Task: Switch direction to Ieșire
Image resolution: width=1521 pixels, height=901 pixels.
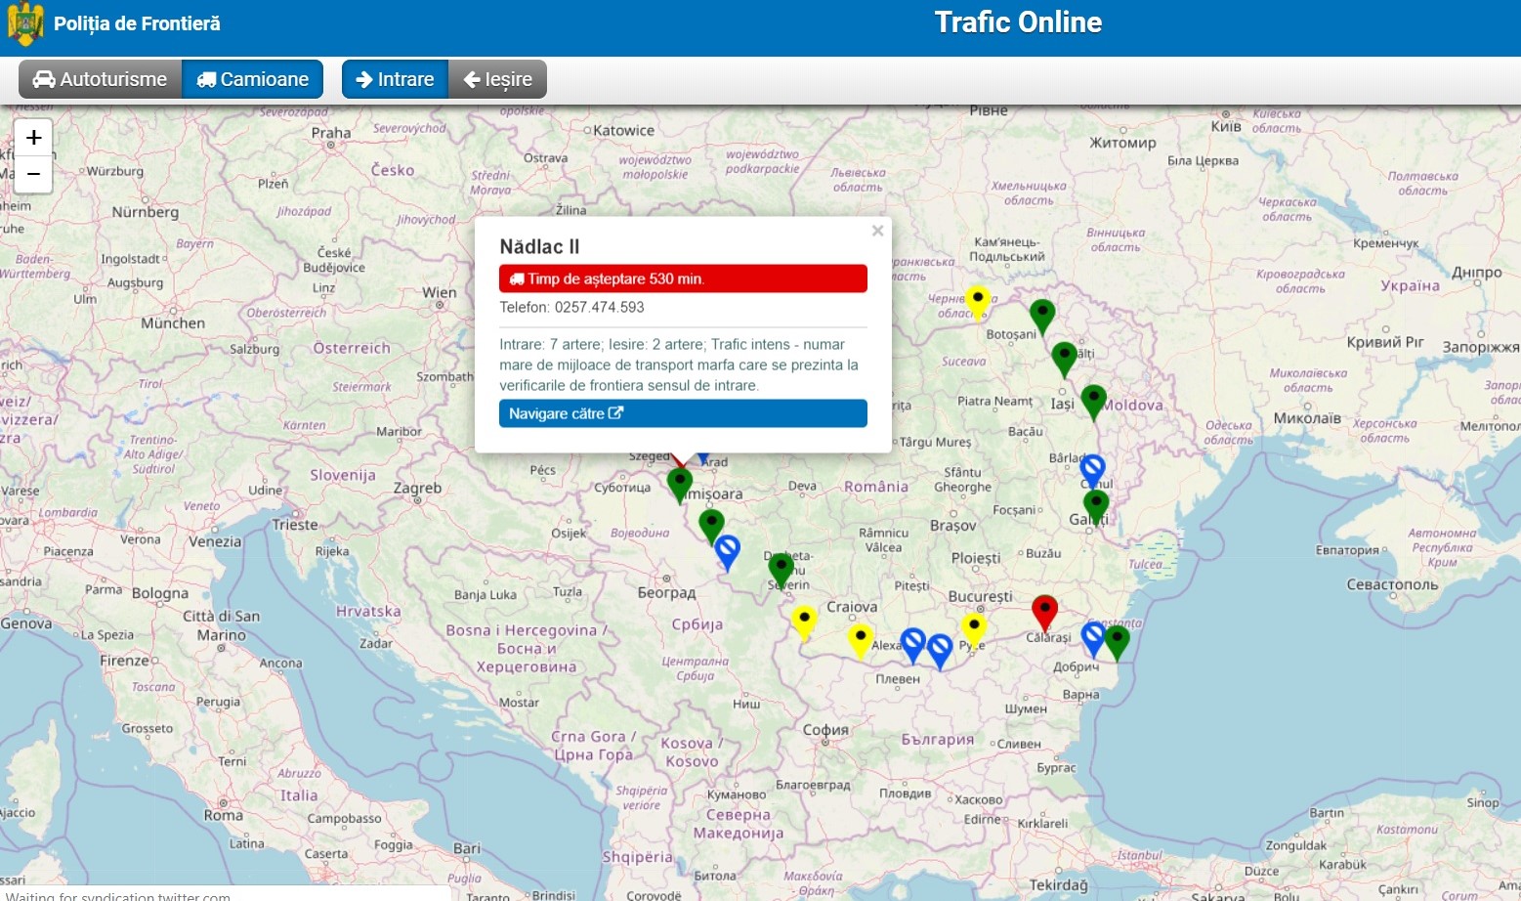Action: 497,79
